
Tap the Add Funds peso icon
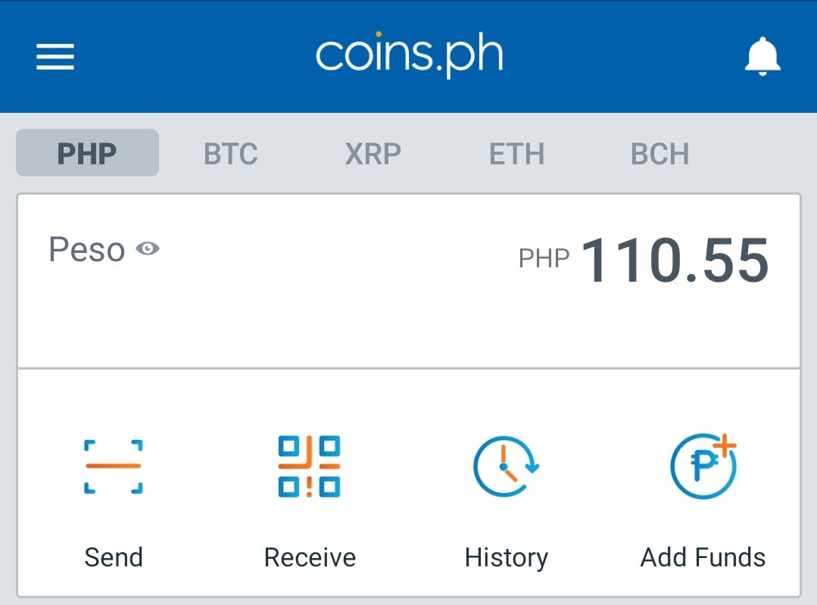pos(703,466)
